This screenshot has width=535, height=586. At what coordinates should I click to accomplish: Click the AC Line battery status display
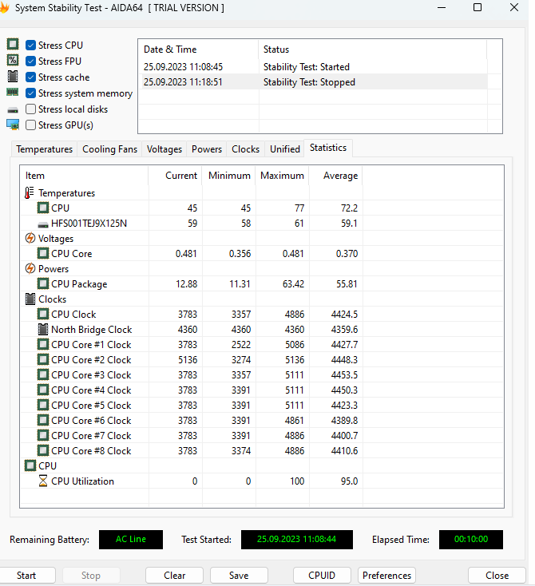(x=131, y=539)
